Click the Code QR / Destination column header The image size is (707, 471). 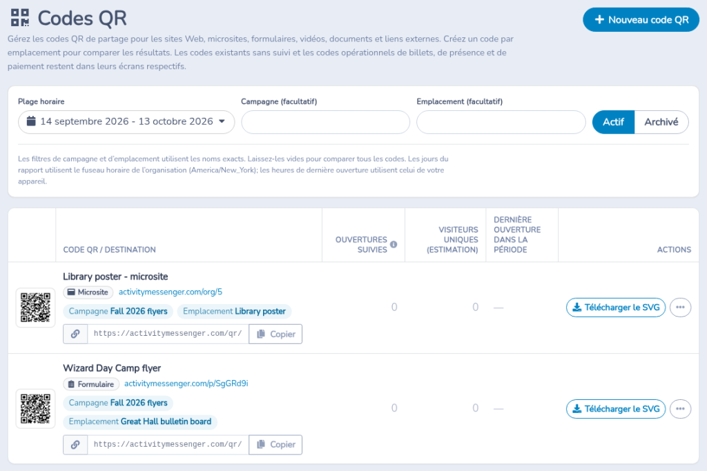110,250
